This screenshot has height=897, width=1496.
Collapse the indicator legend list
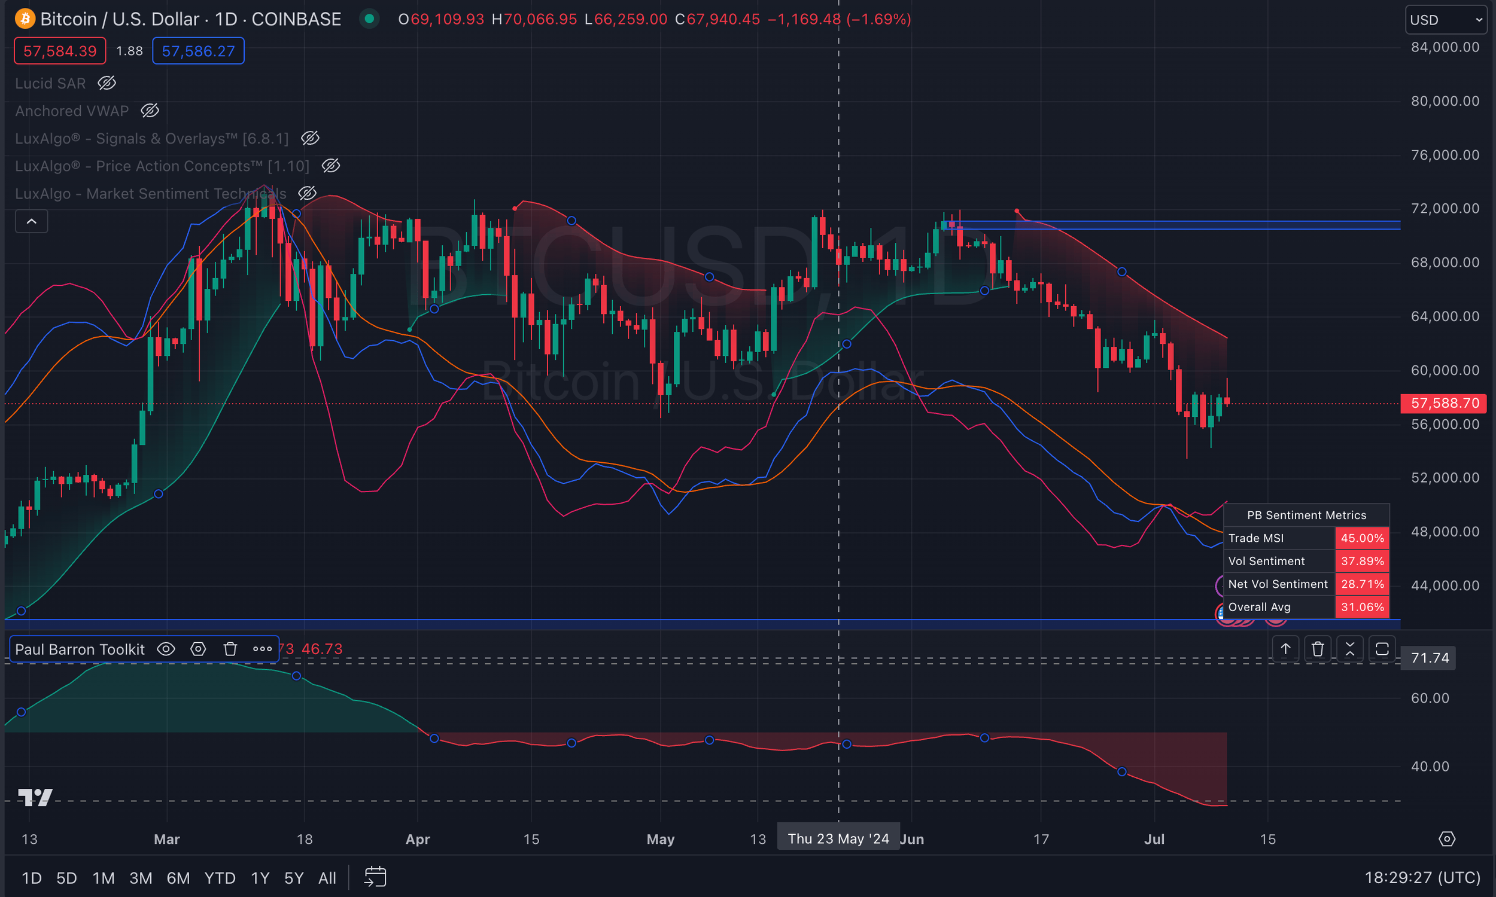click(32, 222)
